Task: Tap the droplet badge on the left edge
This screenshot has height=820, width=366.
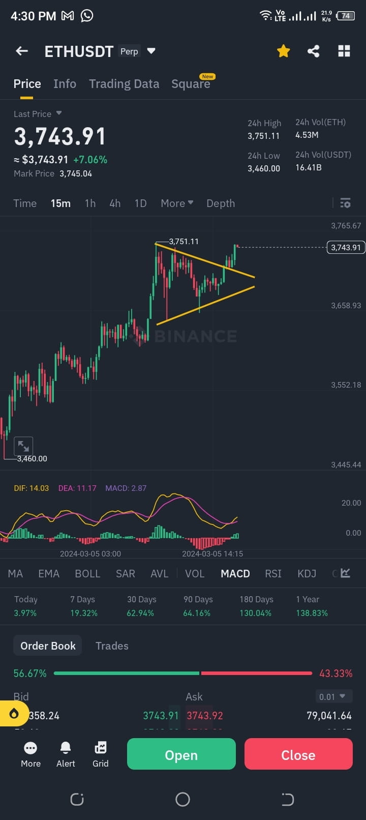Action: click(14, 713)
